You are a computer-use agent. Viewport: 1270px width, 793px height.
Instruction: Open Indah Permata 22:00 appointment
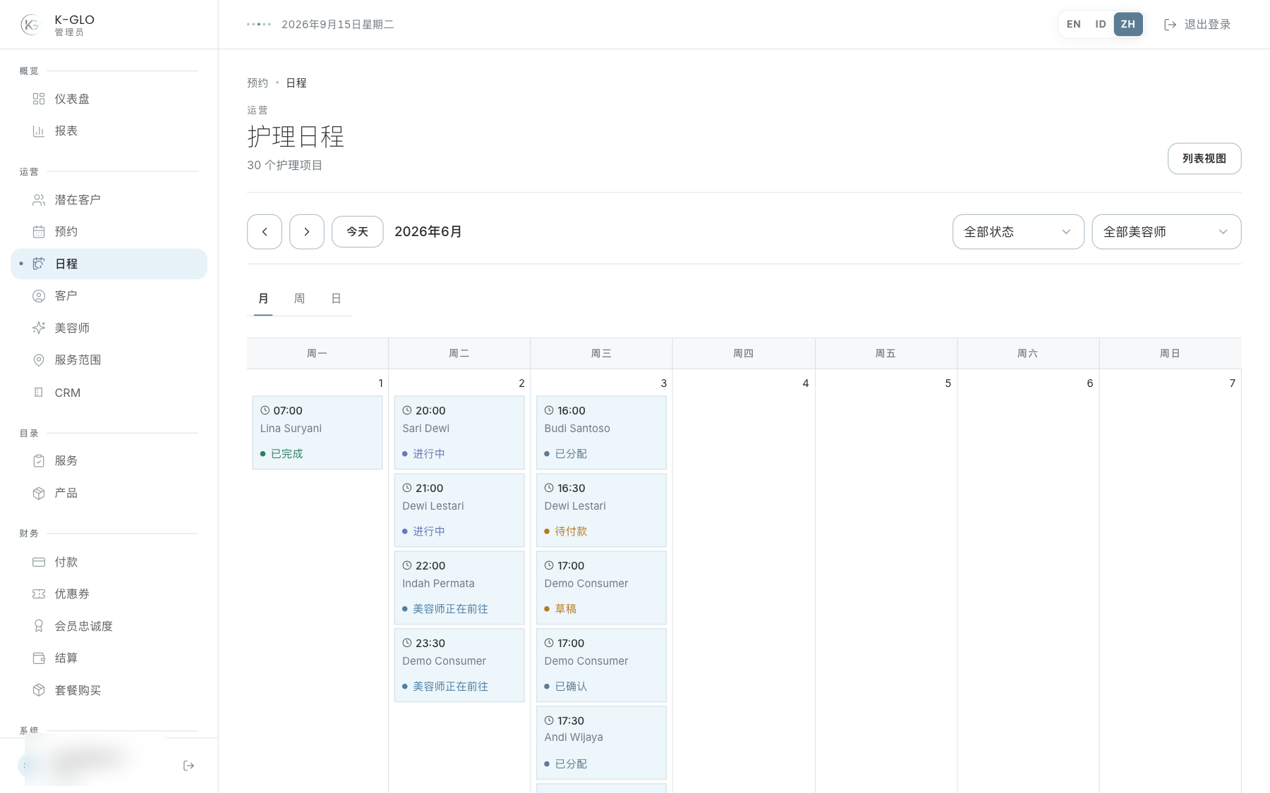(459, 588)
